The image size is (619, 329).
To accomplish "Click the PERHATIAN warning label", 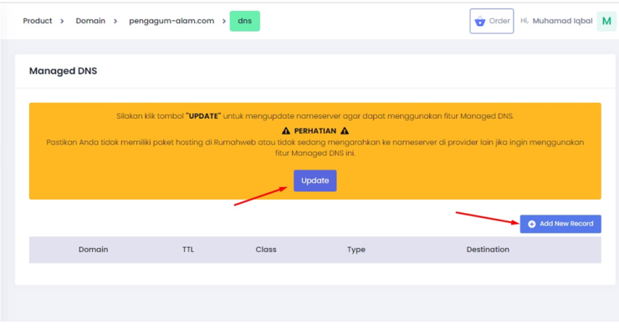I will point(315,131).
